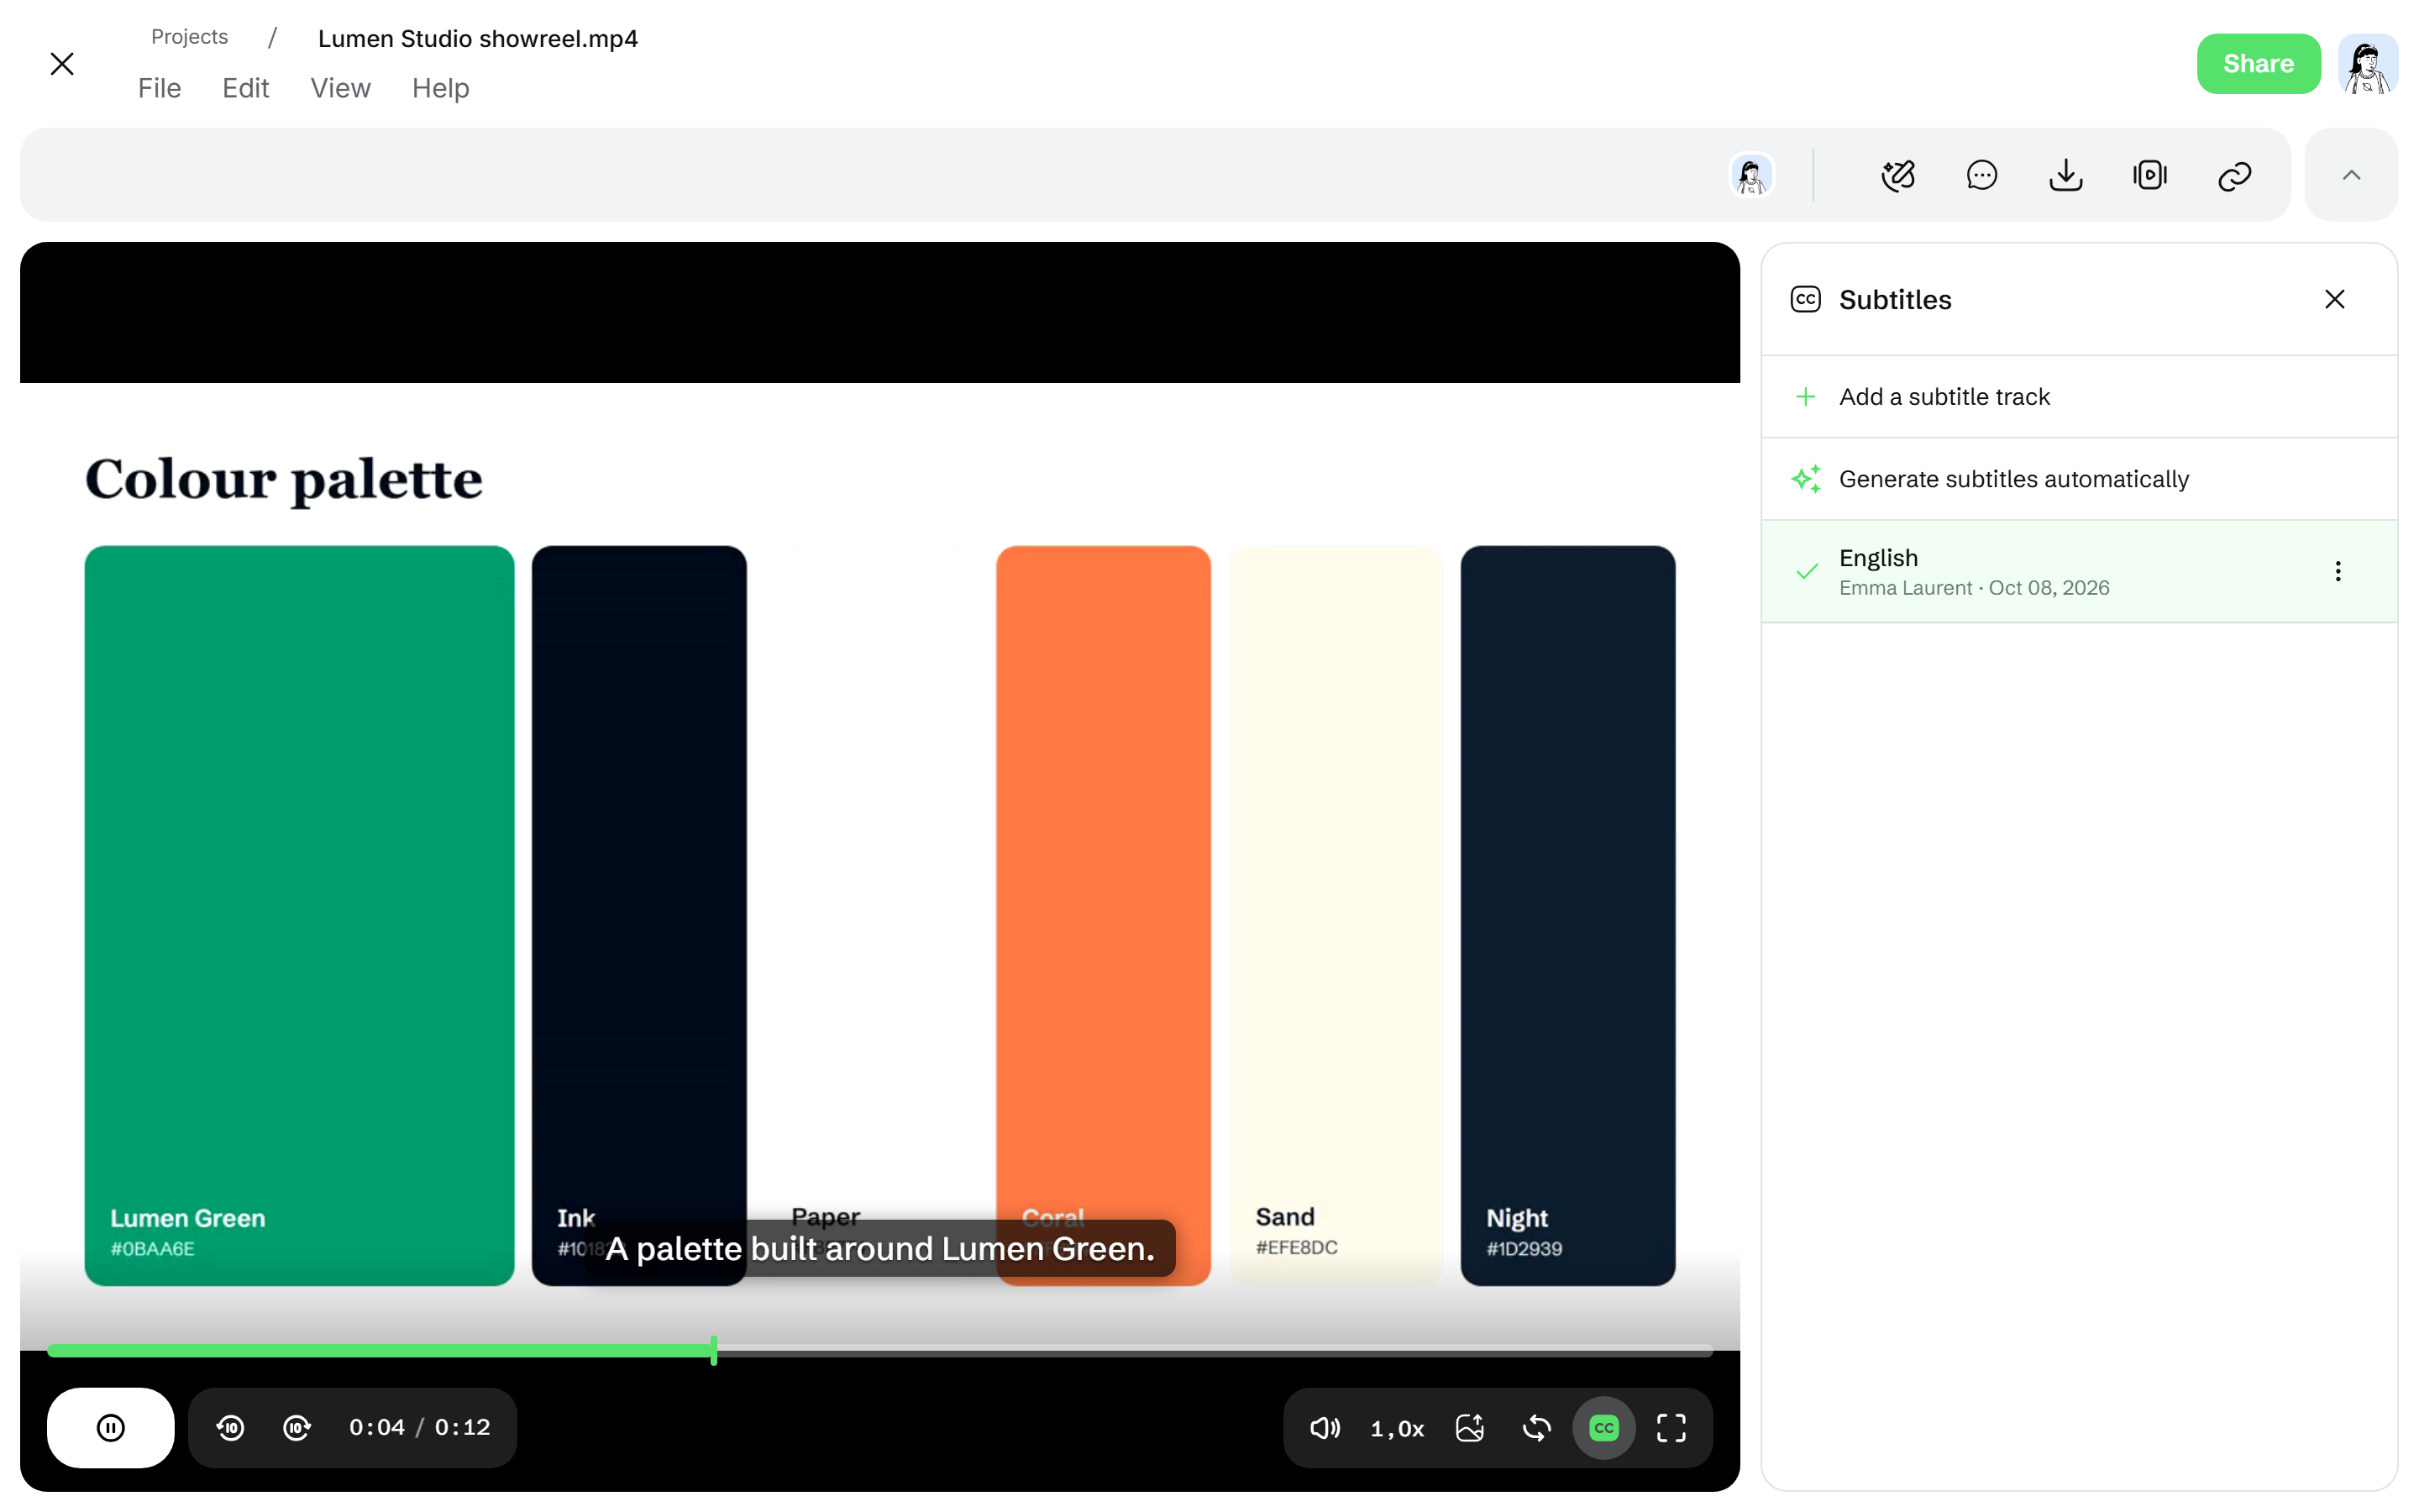This screenshot has height=1512, width=2419.
Task: Click the snapshot image icon
Action: (1469, 1427)
